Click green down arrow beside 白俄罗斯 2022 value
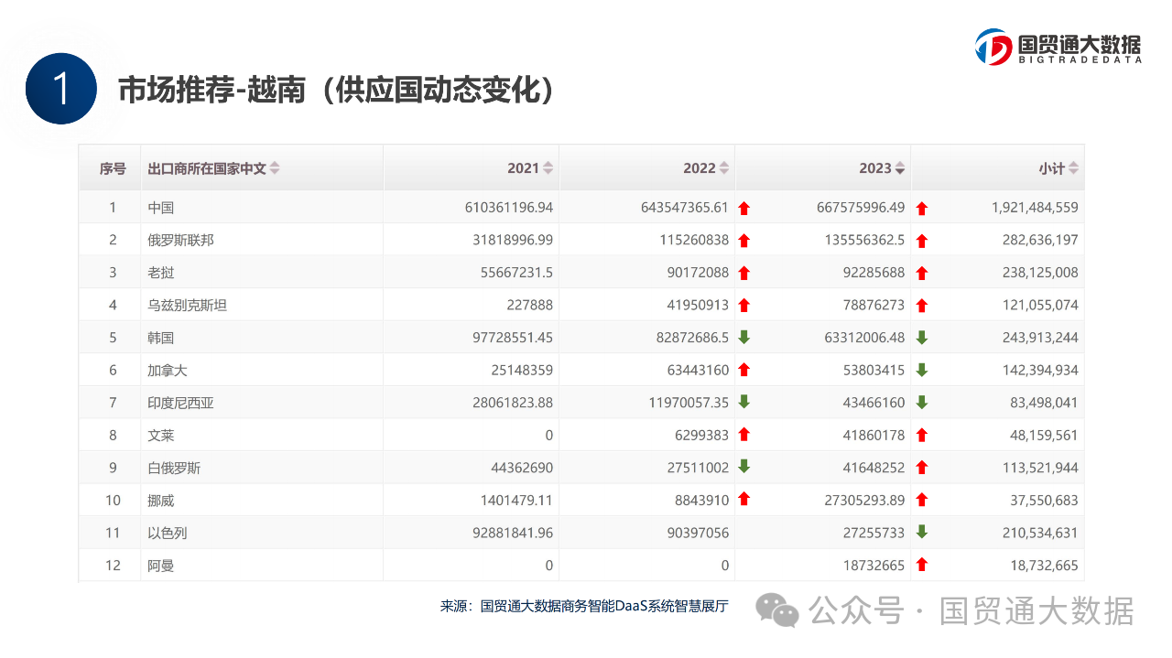The image size is (1172, 658). tap(744, 467)
